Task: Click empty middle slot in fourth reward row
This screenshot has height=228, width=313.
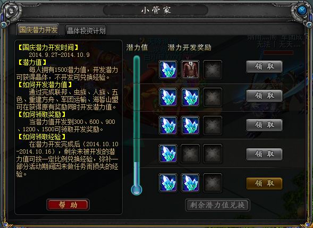Action: pos(190,154)
